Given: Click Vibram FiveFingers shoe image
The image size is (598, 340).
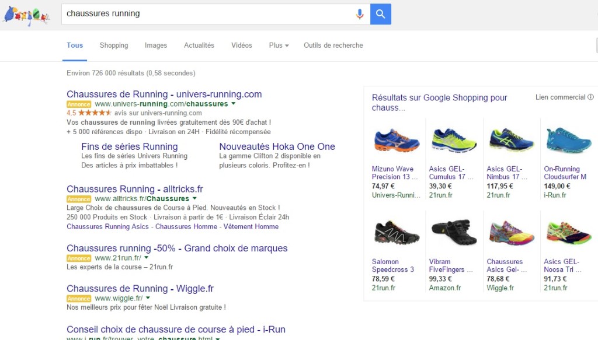Looking at the screenshot, I should [454, 232].
